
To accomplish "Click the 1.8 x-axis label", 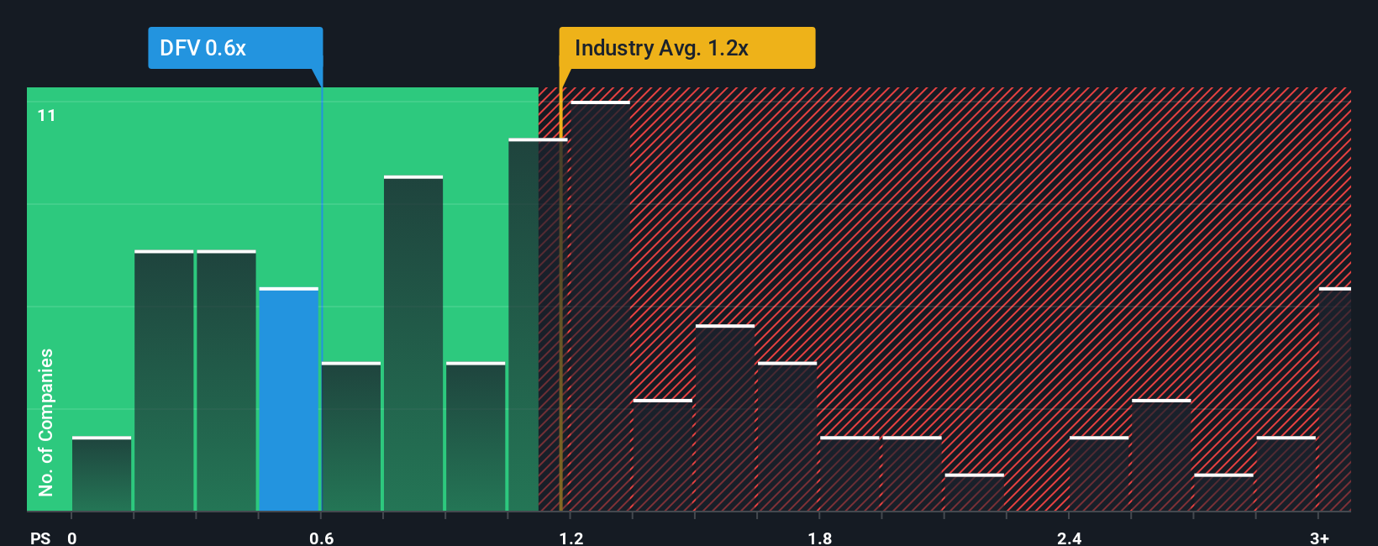I will point(820,538).
